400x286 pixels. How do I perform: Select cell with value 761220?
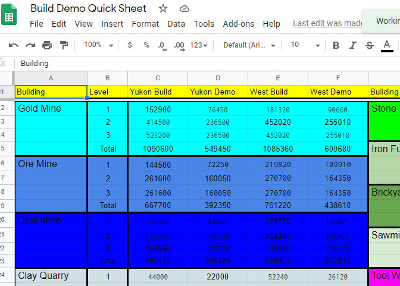[278, 205]
